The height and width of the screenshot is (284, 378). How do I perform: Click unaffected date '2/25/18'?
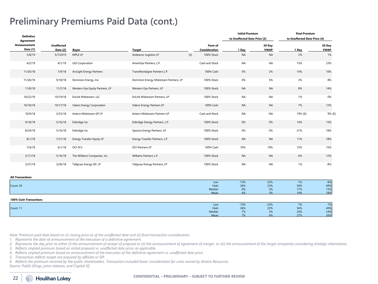[61, 114]
